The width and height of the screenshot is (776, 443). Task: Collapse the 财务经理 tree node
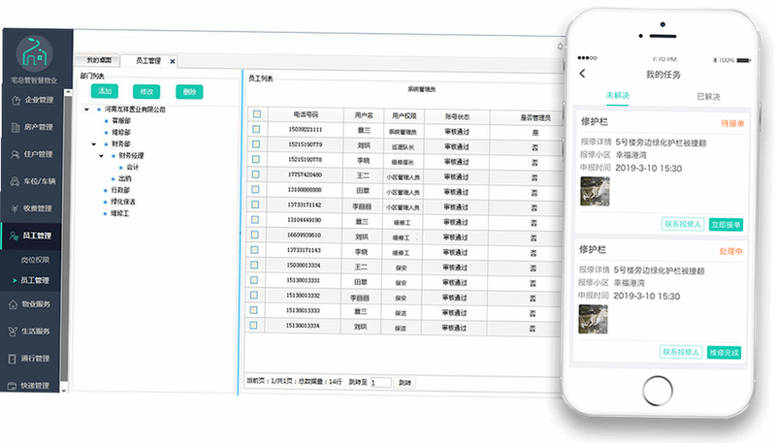point(101,156)
